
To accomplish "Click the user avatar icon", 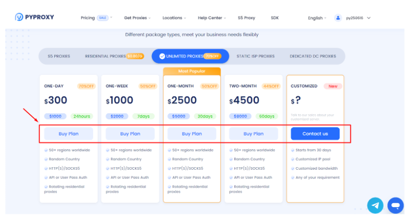I will tap(338, 18).
